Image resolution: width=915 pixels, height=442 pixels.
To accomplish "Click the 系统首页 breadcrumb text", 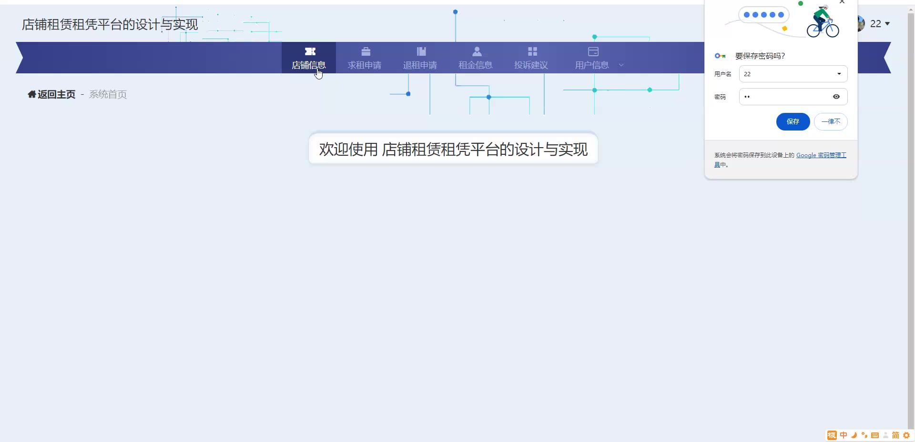I will coord(108,94).
